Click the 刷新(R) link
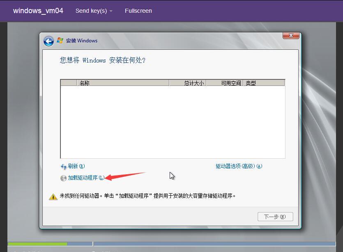 pos(76,166)
